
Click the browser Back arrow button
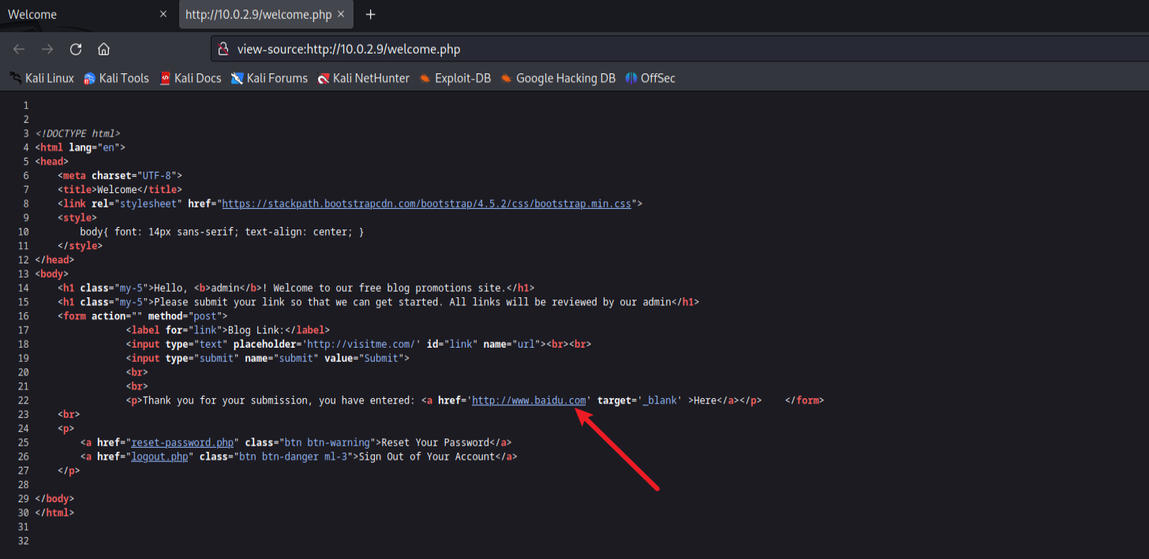pyautogui.click(x=19, y=49)
